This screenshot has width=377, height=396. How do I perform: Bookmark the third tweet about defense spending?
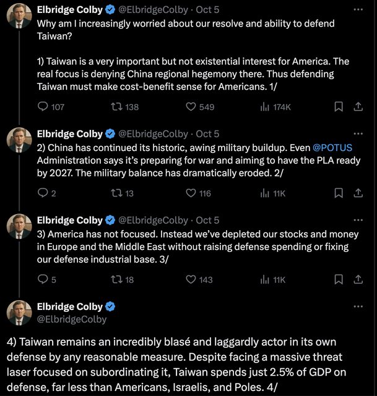[x=339, y=280]
